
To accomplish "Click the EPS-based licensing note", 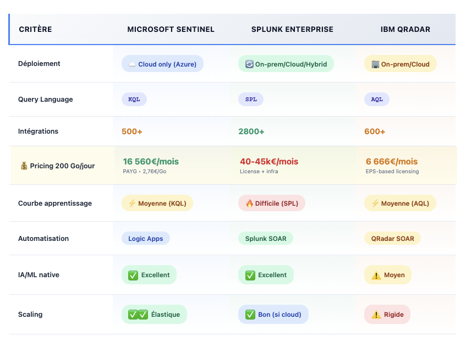I will tap(392, 172).
